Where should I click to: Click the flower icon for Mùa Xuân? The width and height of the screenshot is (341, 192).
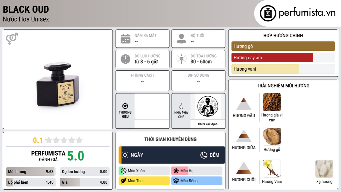coord(124,171)
